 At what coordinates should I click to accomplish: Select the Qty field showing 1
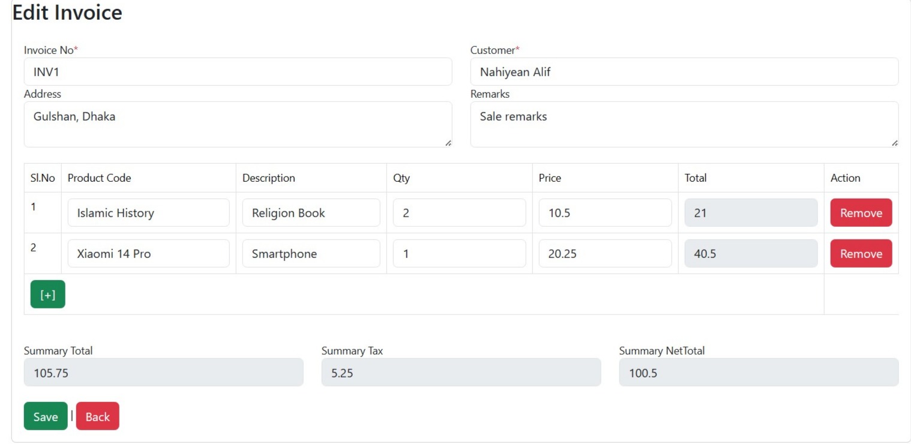459,253
